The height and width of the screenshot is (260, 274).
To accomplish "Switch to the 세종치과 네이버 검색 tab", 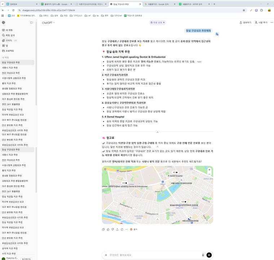I will (x=194, y=4).
